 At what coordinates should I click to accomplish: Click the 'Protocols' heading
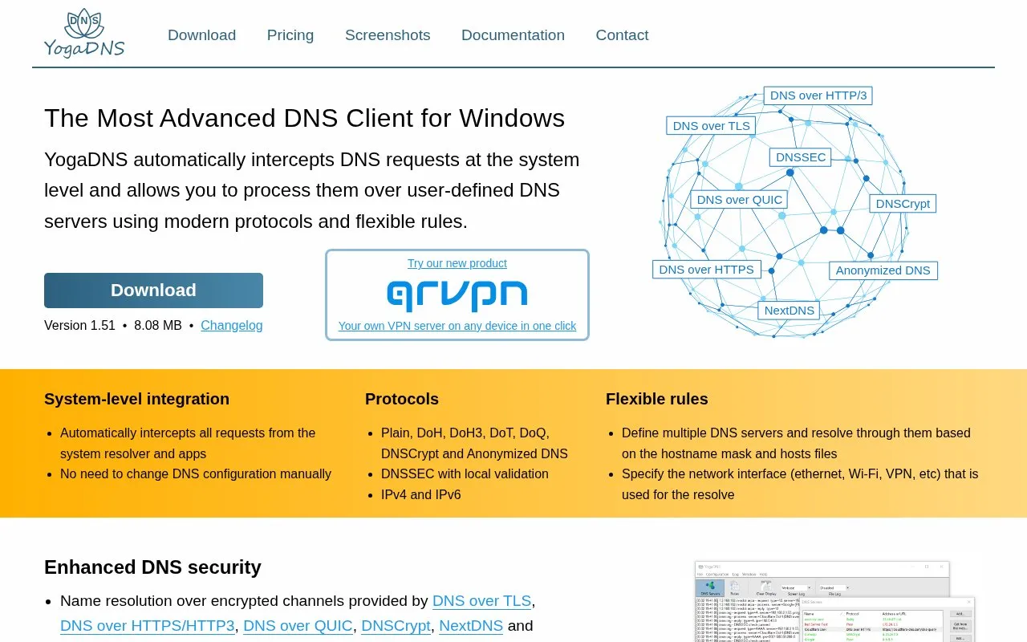tap(402, 399)
